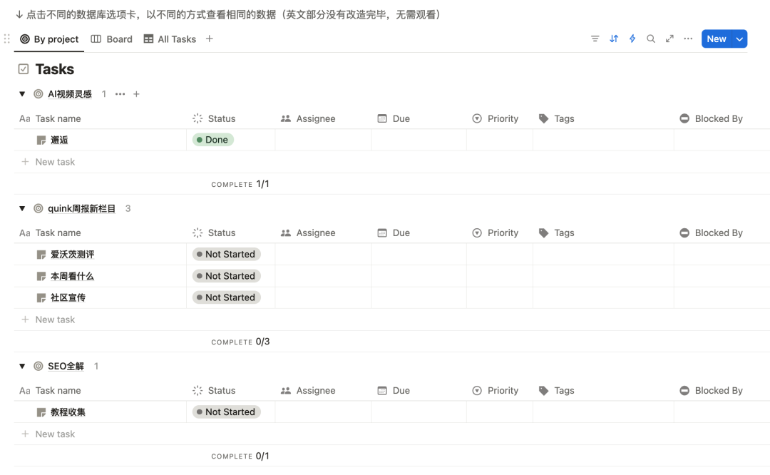
Task: Change Not Started status of 本周看什么
Action: tap(227, 276)
